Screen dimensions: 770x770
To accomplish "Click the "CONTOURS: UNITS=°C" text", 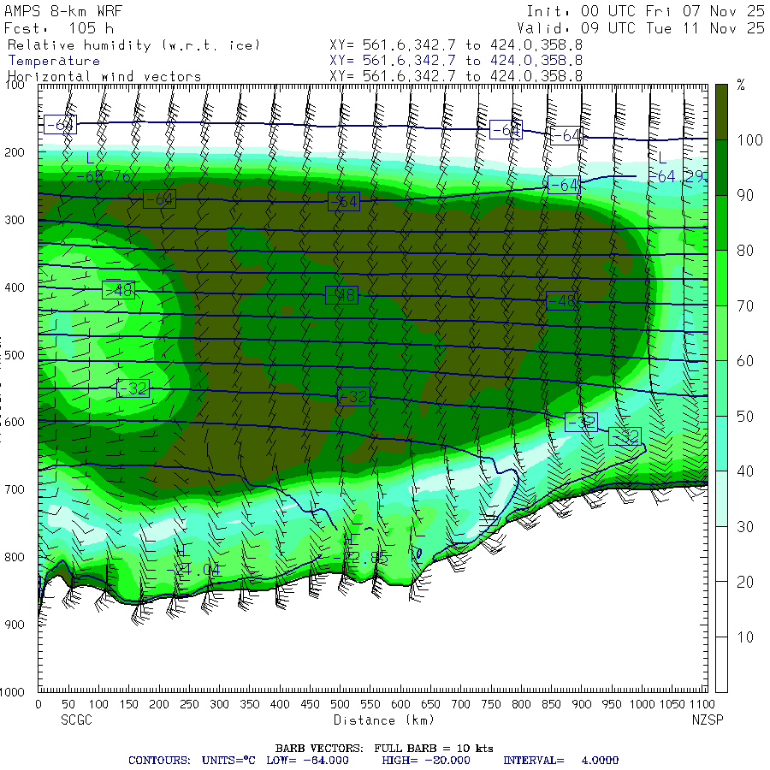I will pos(192,761).
